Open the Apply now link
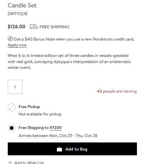Screen dimensions: 145x164 tap(17, 45)
